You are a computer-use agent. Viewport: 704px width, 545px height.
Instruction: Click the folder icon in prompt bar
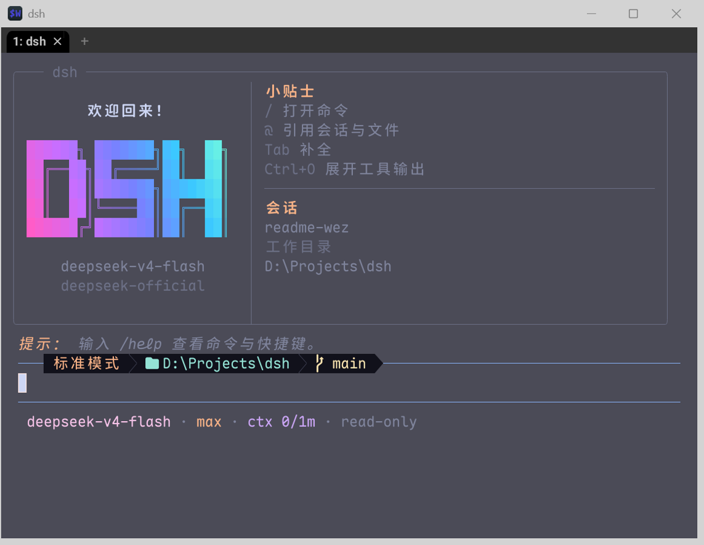point(152,364)
